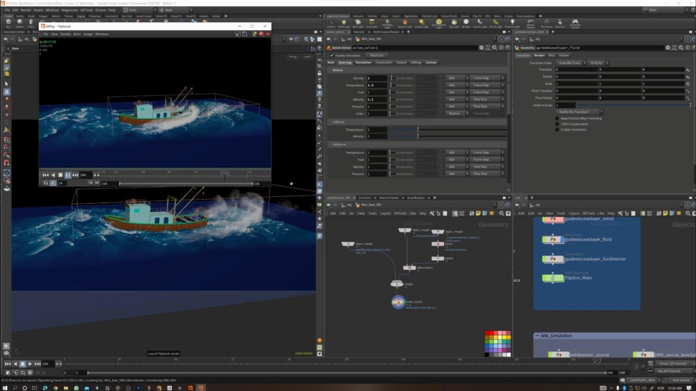Open Layout menu in Mist_bow_SIM network editor
696x391 pixels.
[386, 214]
